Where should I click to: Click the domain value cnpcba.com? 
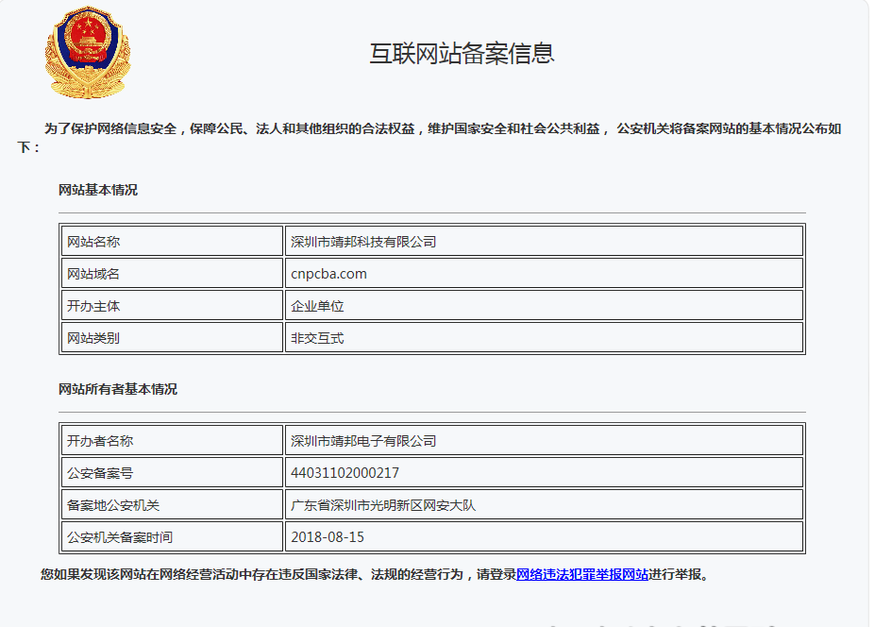[328, 274]
